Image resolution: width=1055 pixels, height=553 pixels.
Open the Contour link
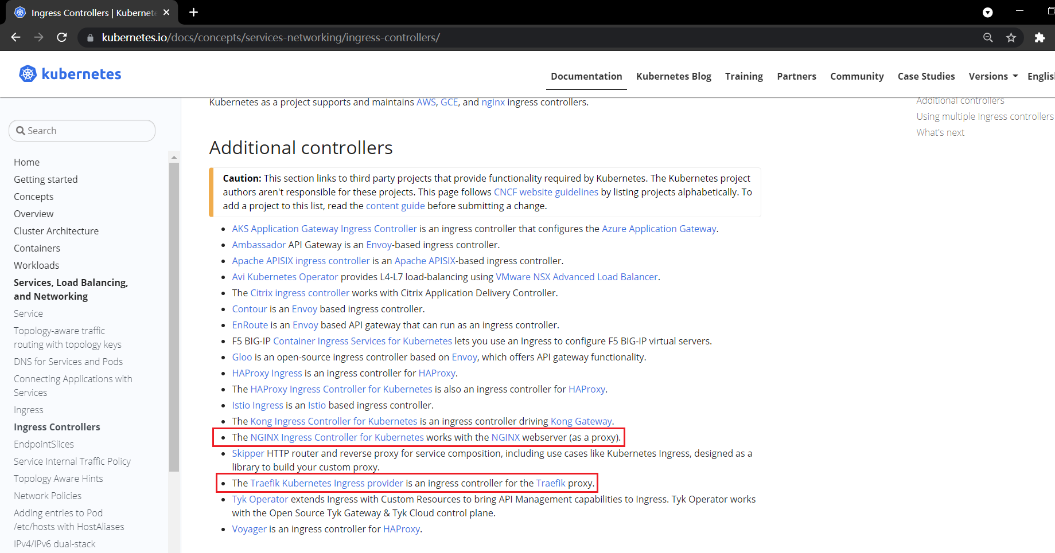coord(250,309)
